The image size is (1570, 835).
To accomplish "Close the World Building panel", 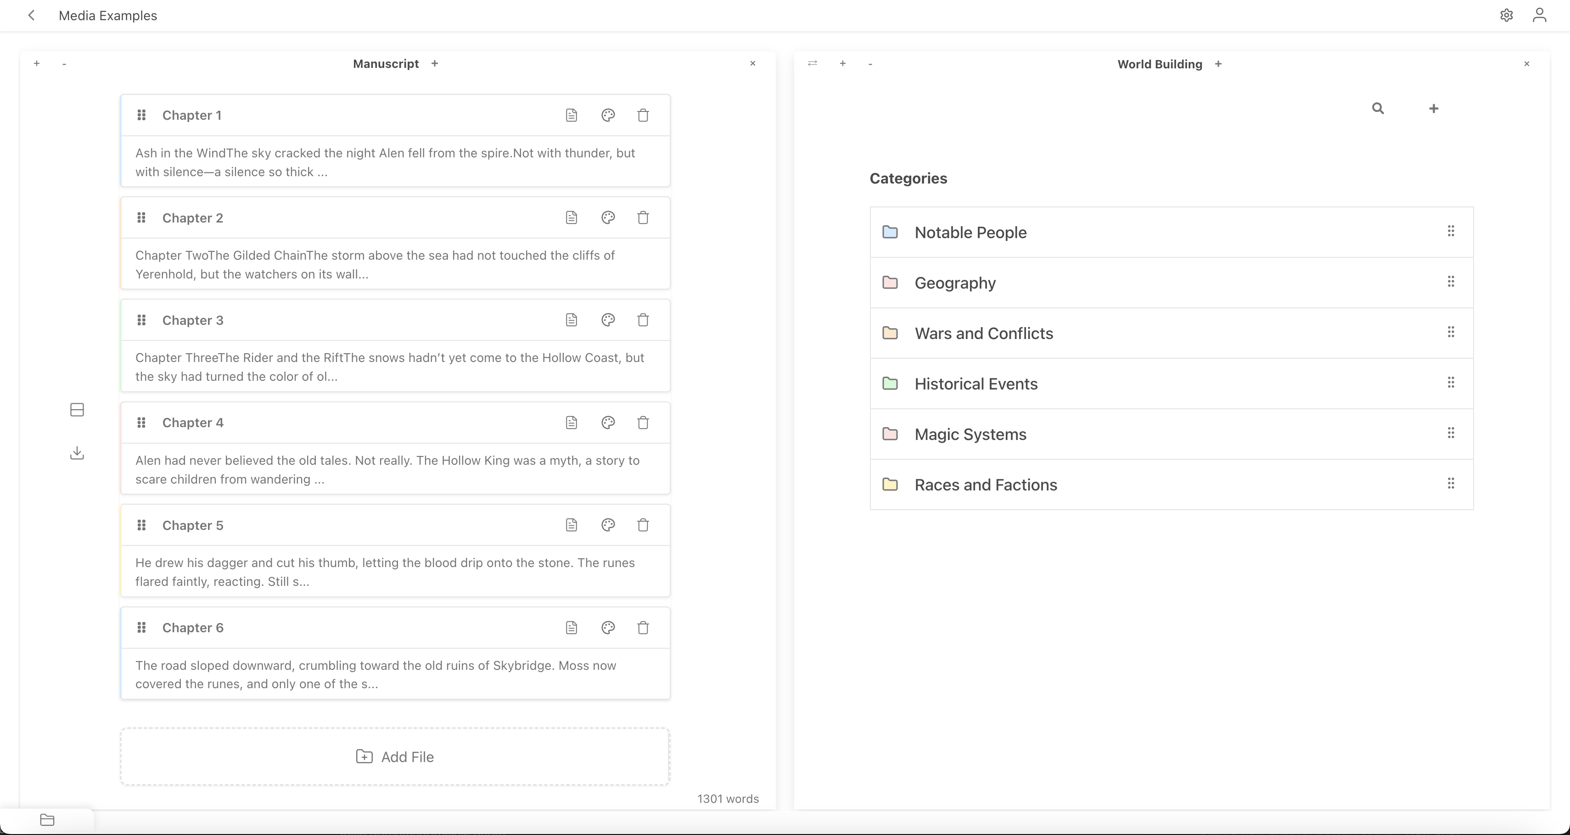I will click(x=1527, y=63).
